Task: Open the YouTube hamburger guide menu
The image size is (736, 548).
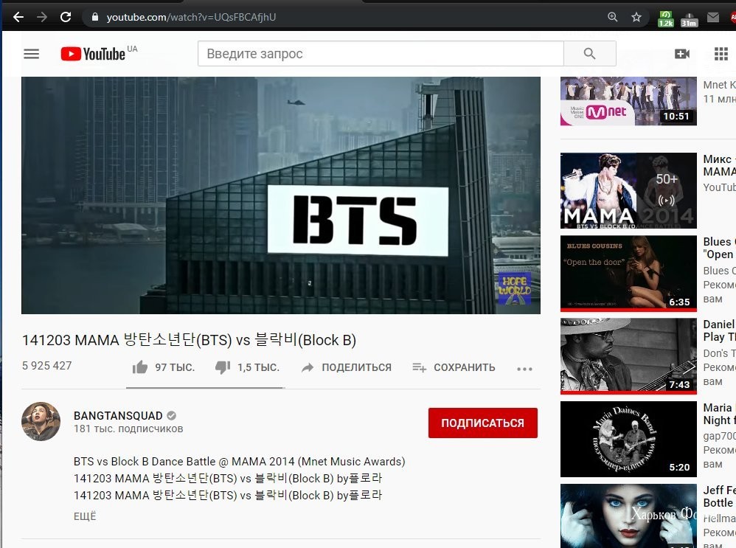Action: (x=32, y=54)
